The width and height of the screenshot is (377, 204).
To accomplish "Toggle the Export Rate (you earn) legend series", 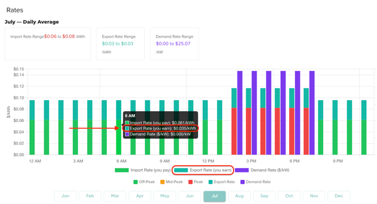I will click(x=203, y=170).
